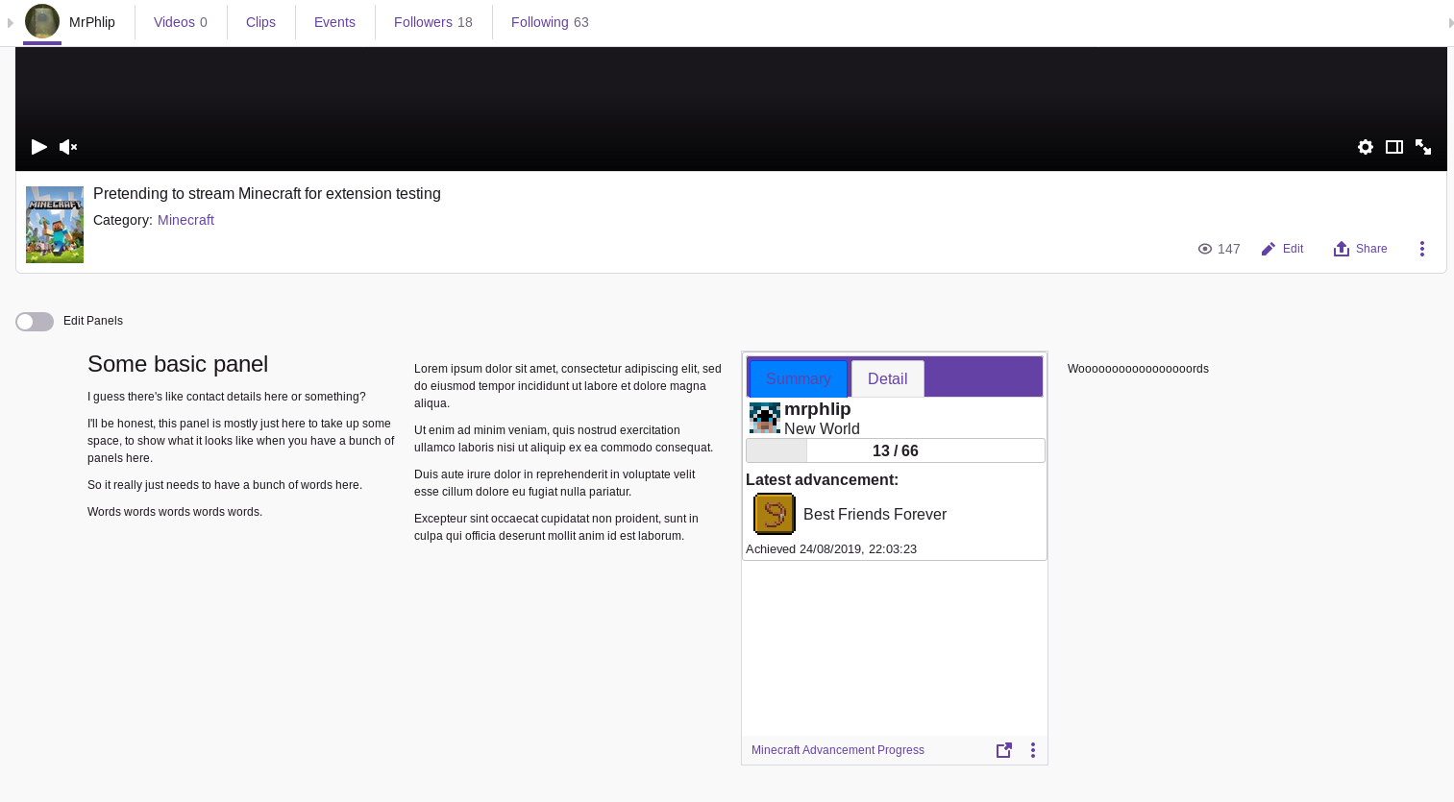Click the Best Friends Forever advancement icon
The image size is (1454, 802).
click(775, 514)
